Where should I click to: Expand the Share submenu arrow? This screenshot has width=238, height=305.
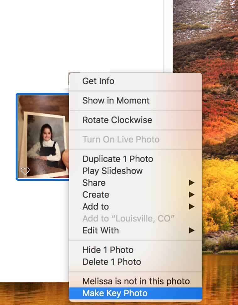pyautogui.click(x=192, y=183)
